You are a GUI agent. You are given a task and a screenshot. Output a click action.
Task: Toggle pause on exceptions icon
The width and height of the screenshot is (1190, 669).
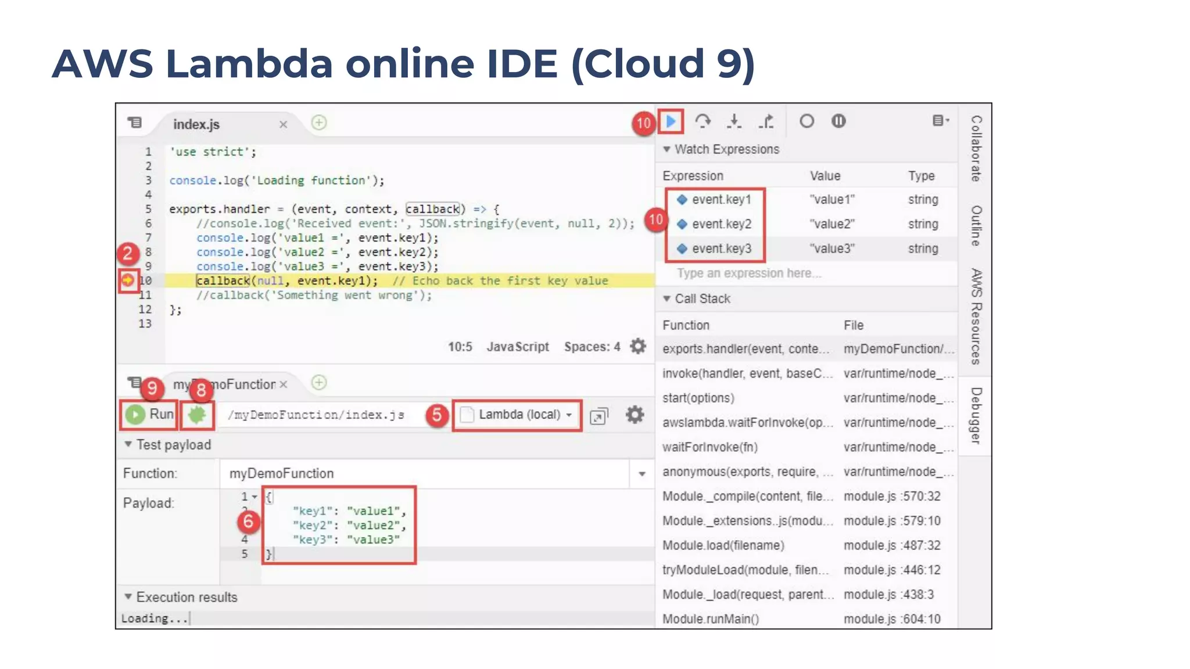pos(838,121)
